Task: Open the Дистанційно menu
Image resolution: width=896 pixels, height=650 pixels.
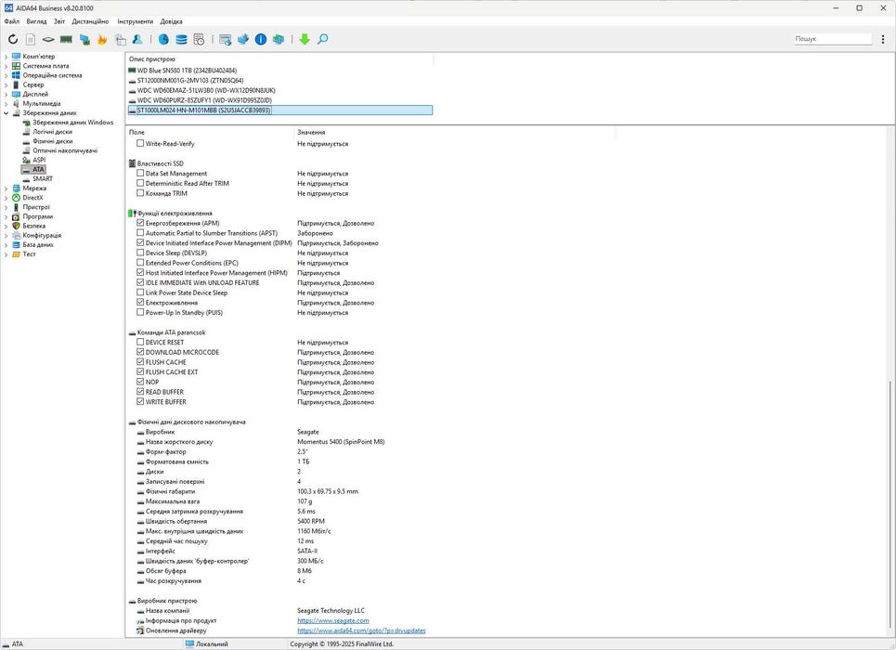Action: (90, 21)
